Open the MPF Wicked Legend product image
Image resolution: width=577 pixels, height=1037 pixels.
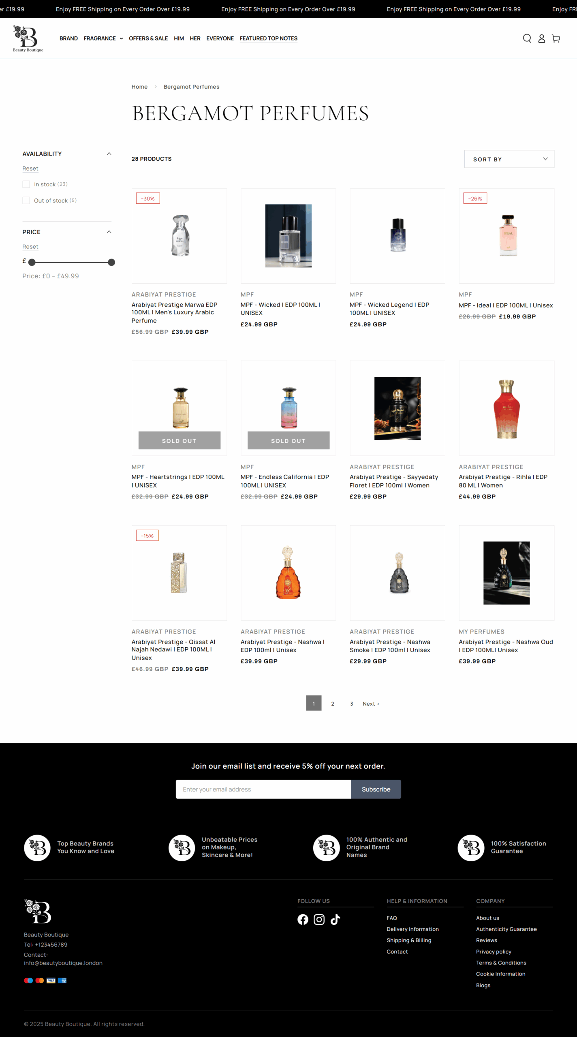click(397, 236)
